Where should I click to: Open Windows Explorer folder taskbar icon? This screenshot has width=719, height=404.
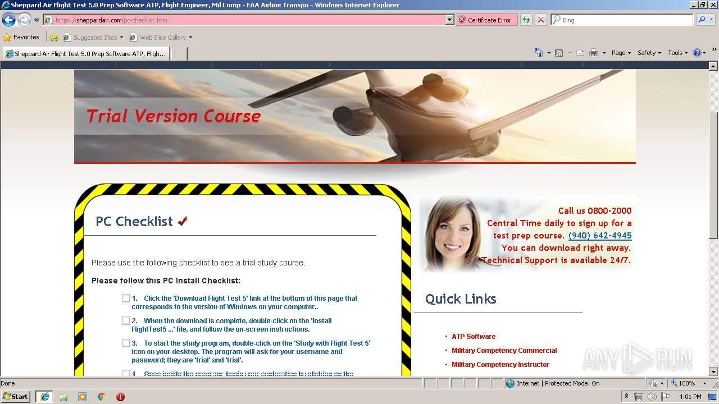[x=63, y=397]
